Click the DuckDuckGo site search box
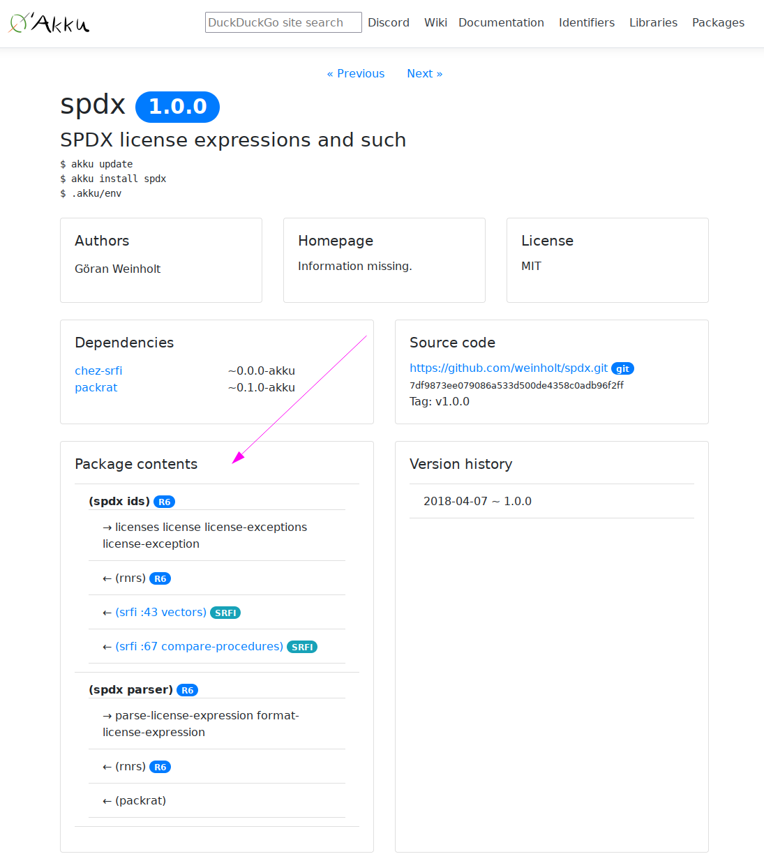 (x=283, y=22)
